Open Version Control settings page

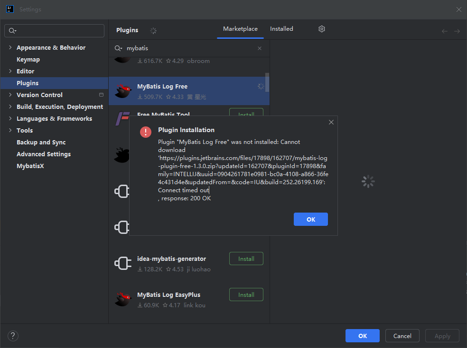[x=39, y=95]
